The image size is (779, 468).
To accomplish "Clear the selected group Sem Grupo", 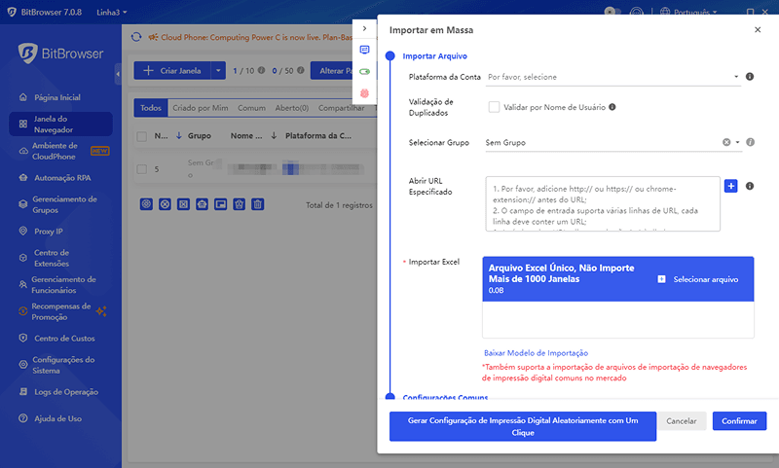I will [x=726, y=142].
